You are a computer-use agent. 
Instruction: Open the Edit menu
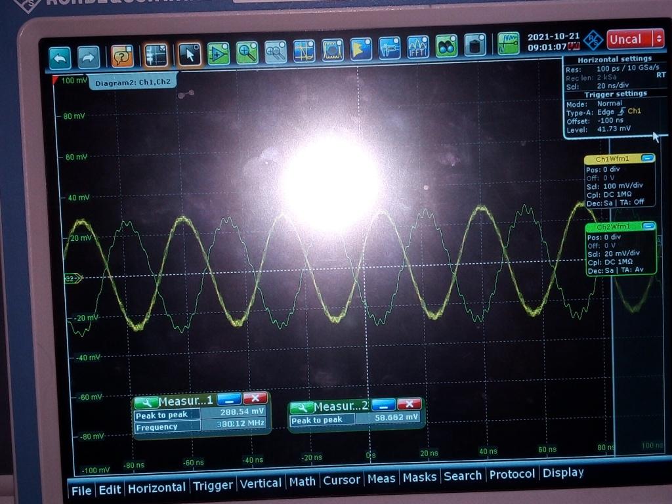coord(110,489)
